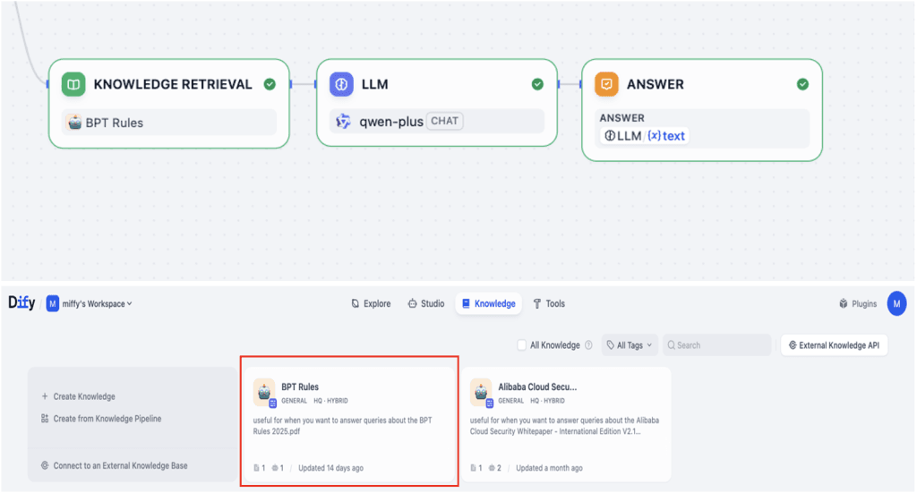Click document count icon on Alibaba card
Viewport: 917px width, 493px height.
tap(473, 468)
